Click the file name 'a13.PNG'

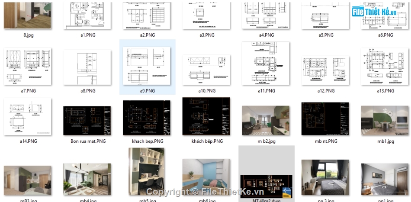385,91
